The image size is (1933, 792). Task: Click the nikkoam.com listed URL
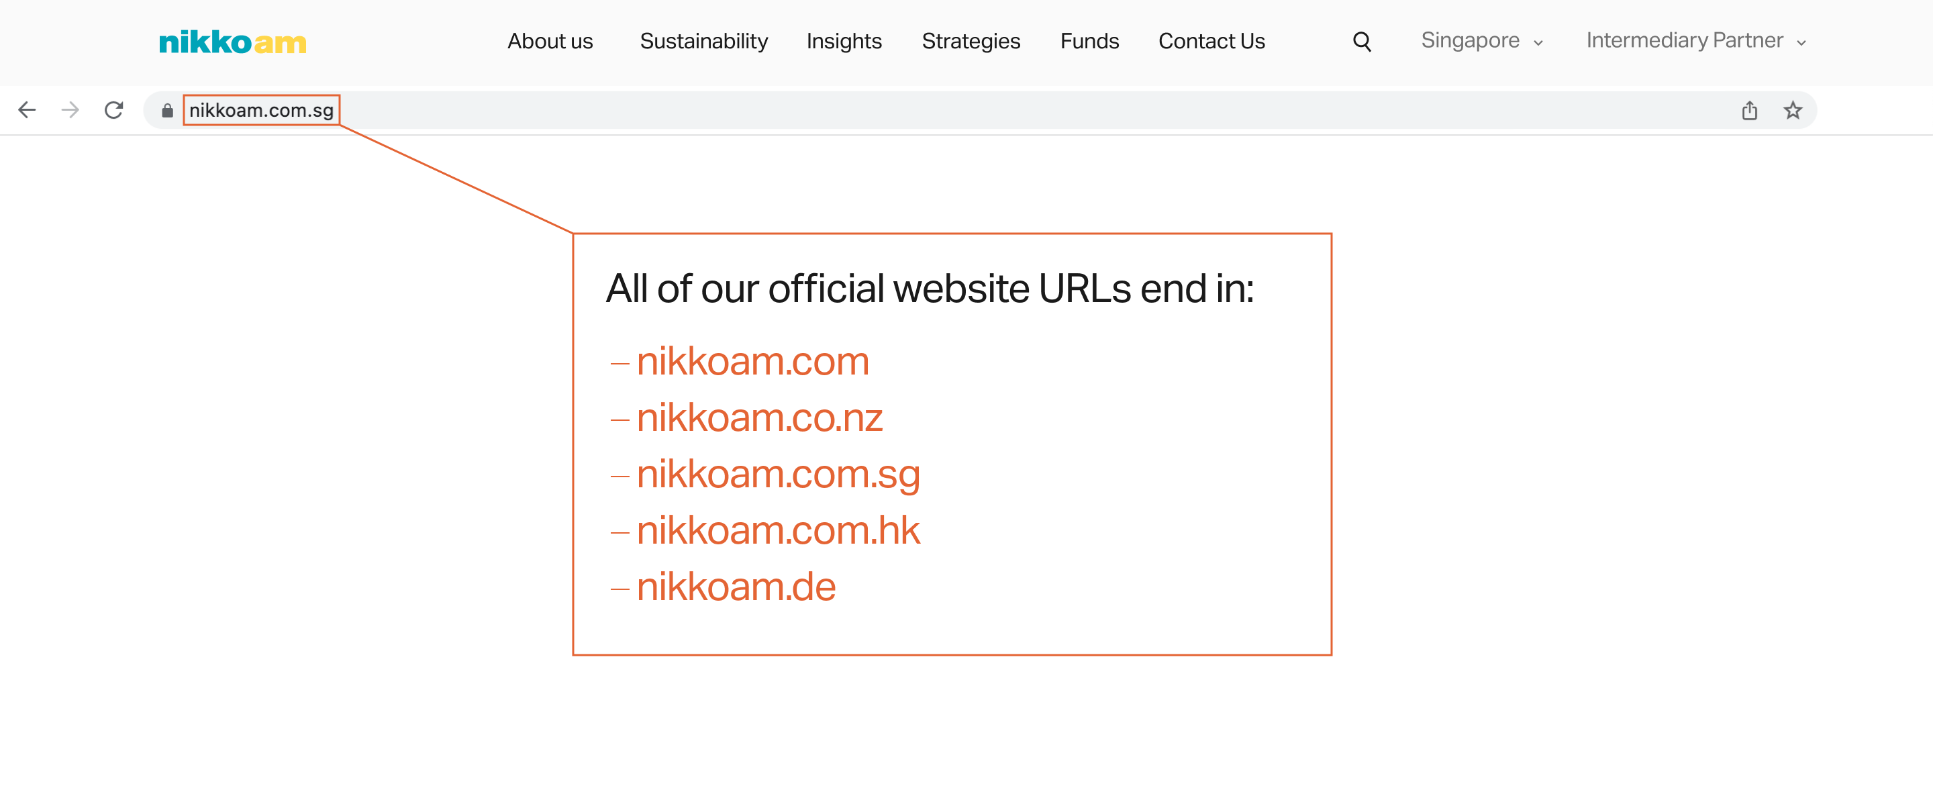752,361
